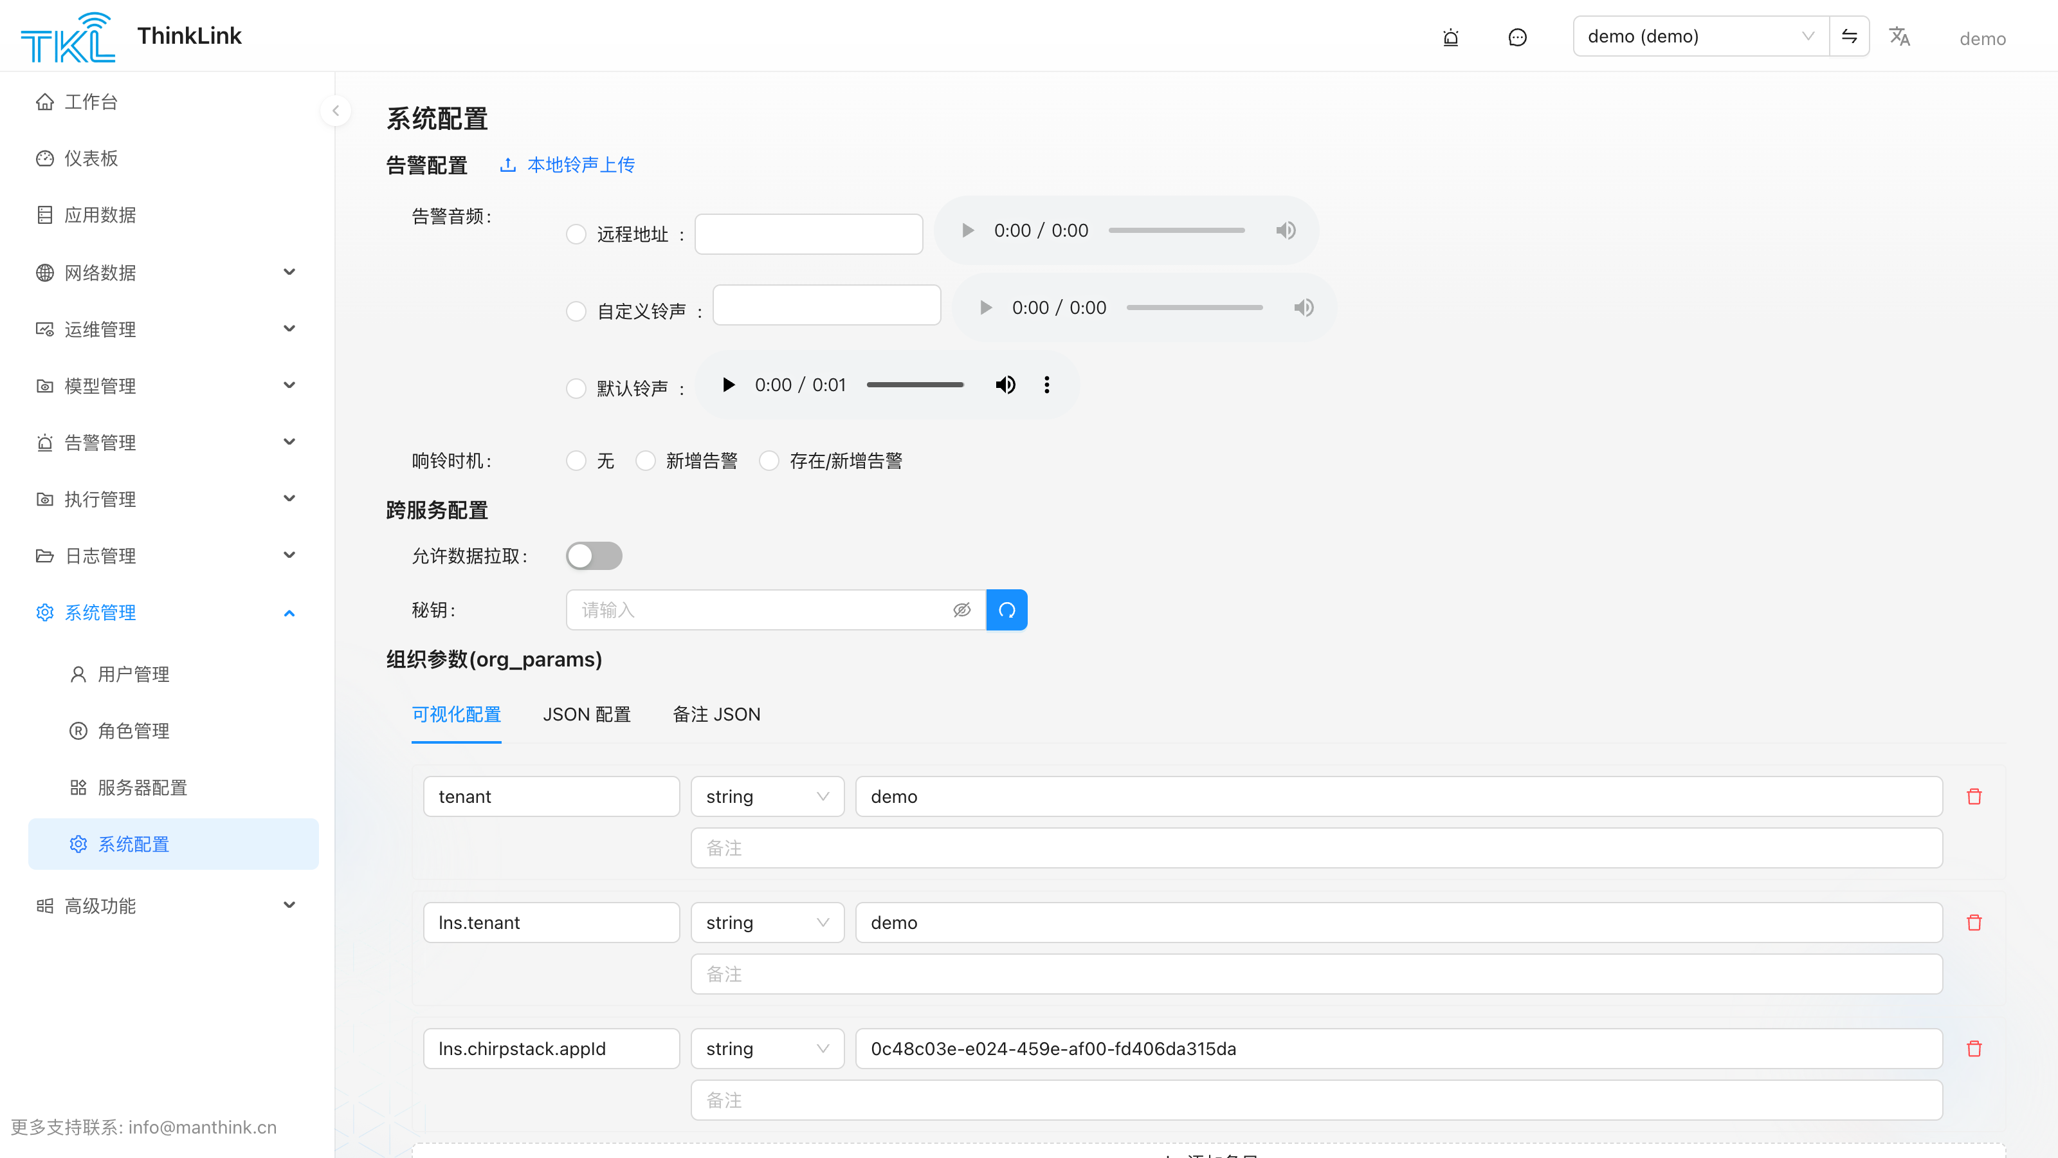The width and height of the screenshot is (2058, 1158).
Task: Open the demo user account menu
Action: coord(1983,39)
